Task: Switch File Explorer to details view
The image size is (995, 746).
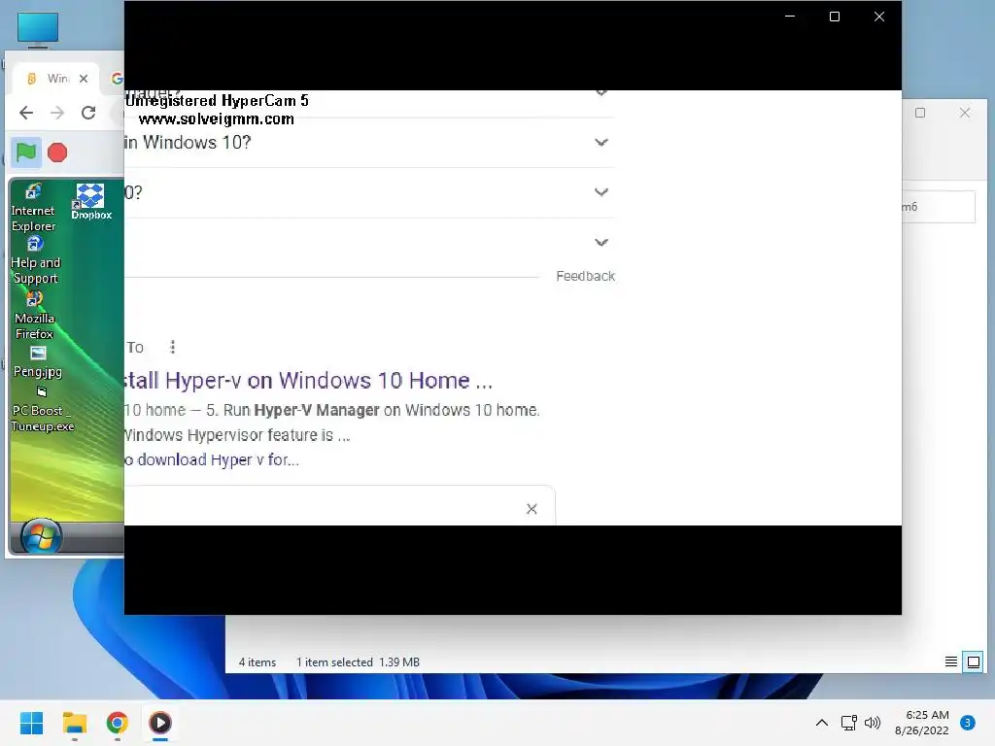Action: pyautogui.click(x=950, y=662)
